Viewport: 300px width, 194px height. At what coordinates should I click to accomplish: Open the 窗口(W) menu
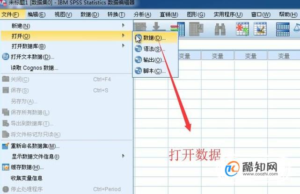coord(261,14)
